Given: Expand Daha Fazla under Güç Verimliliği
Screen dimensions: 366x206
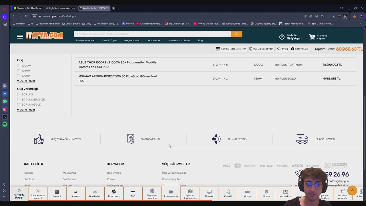Looking at the screenshot, I should click(26, 110).
